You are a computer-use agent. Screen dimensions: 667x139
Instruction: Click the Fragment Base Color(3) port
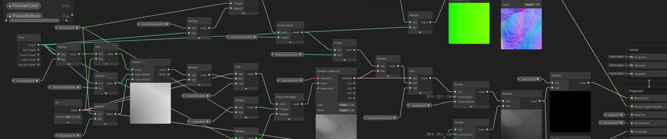[x=632, y=98]
